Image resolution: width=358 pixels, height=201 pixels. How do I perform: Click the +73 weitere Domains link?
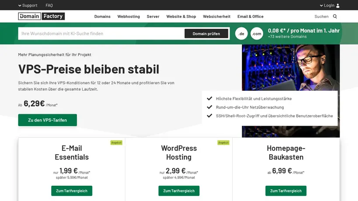[287, 37]
